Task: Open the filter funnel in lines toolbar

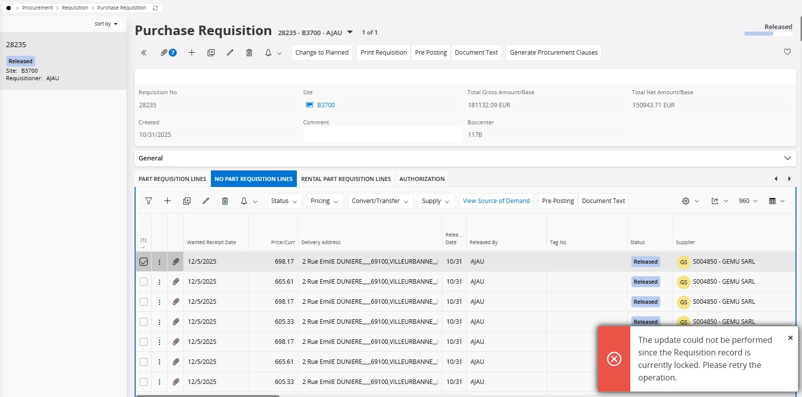Action: coord(149,201)
